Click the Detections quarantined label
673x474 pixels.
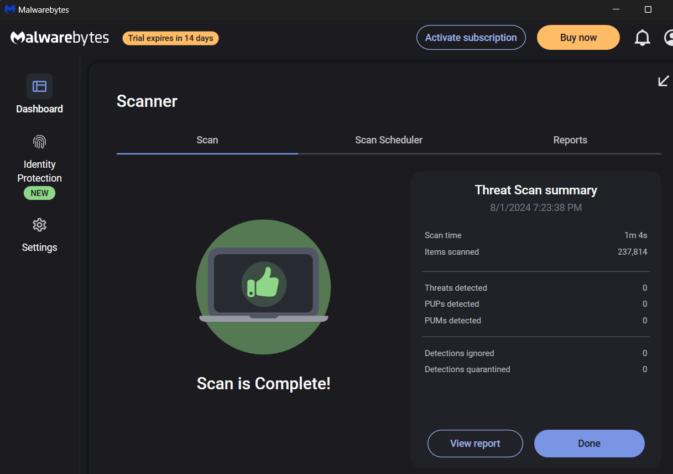pos(467,369)
